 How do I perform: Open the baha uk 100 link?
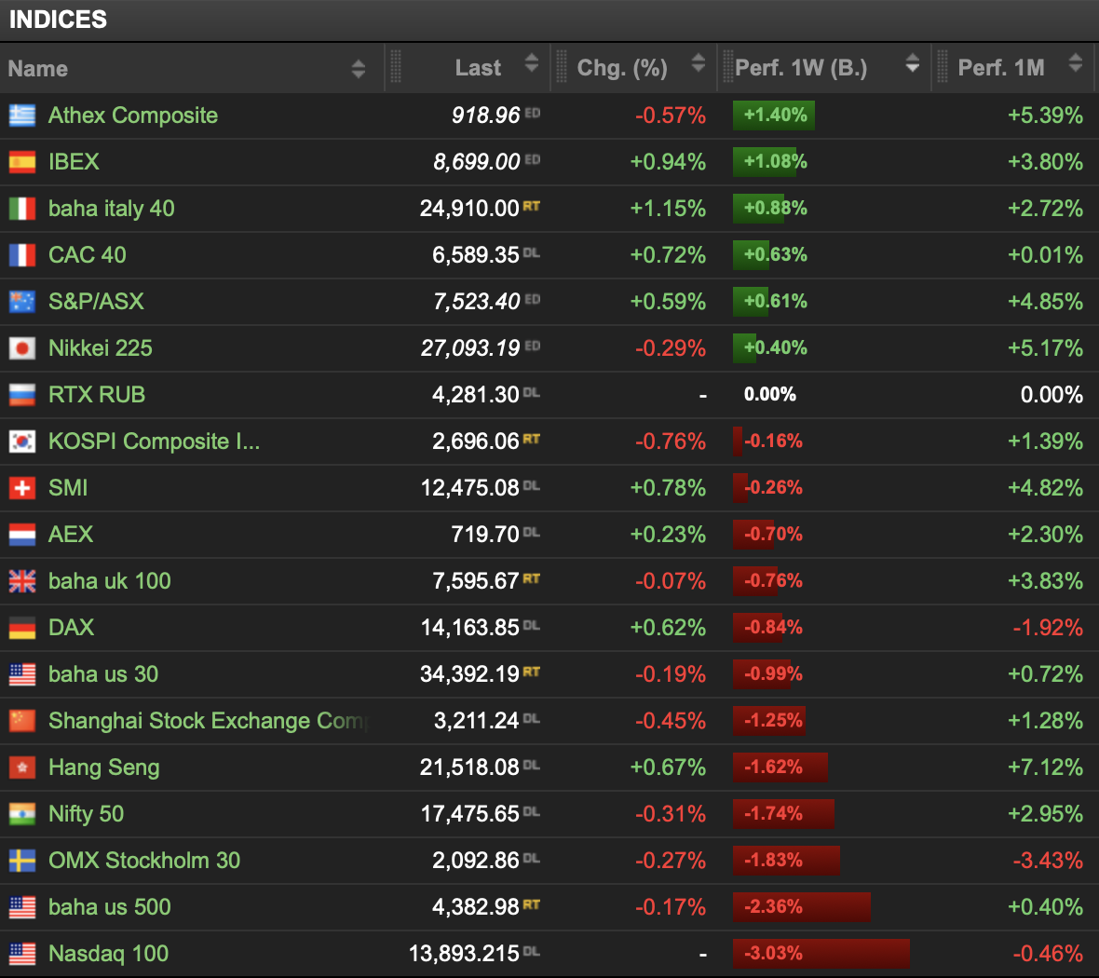pyautogui.click(x=109, y=581)
